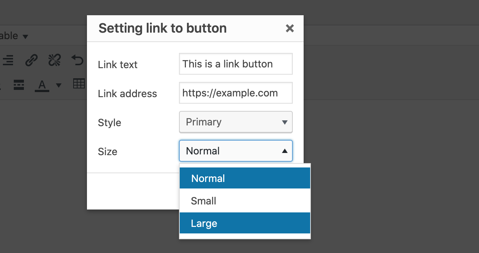
Task: Open the table grid icon
Action: [79, 84]
